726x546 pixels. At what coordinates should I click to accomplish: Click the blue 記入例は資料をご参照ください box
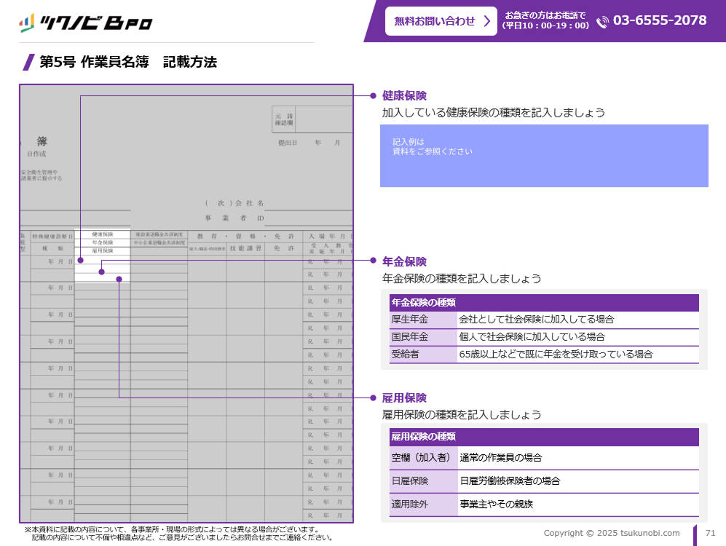pyautogui.click(x=544, y=156)
